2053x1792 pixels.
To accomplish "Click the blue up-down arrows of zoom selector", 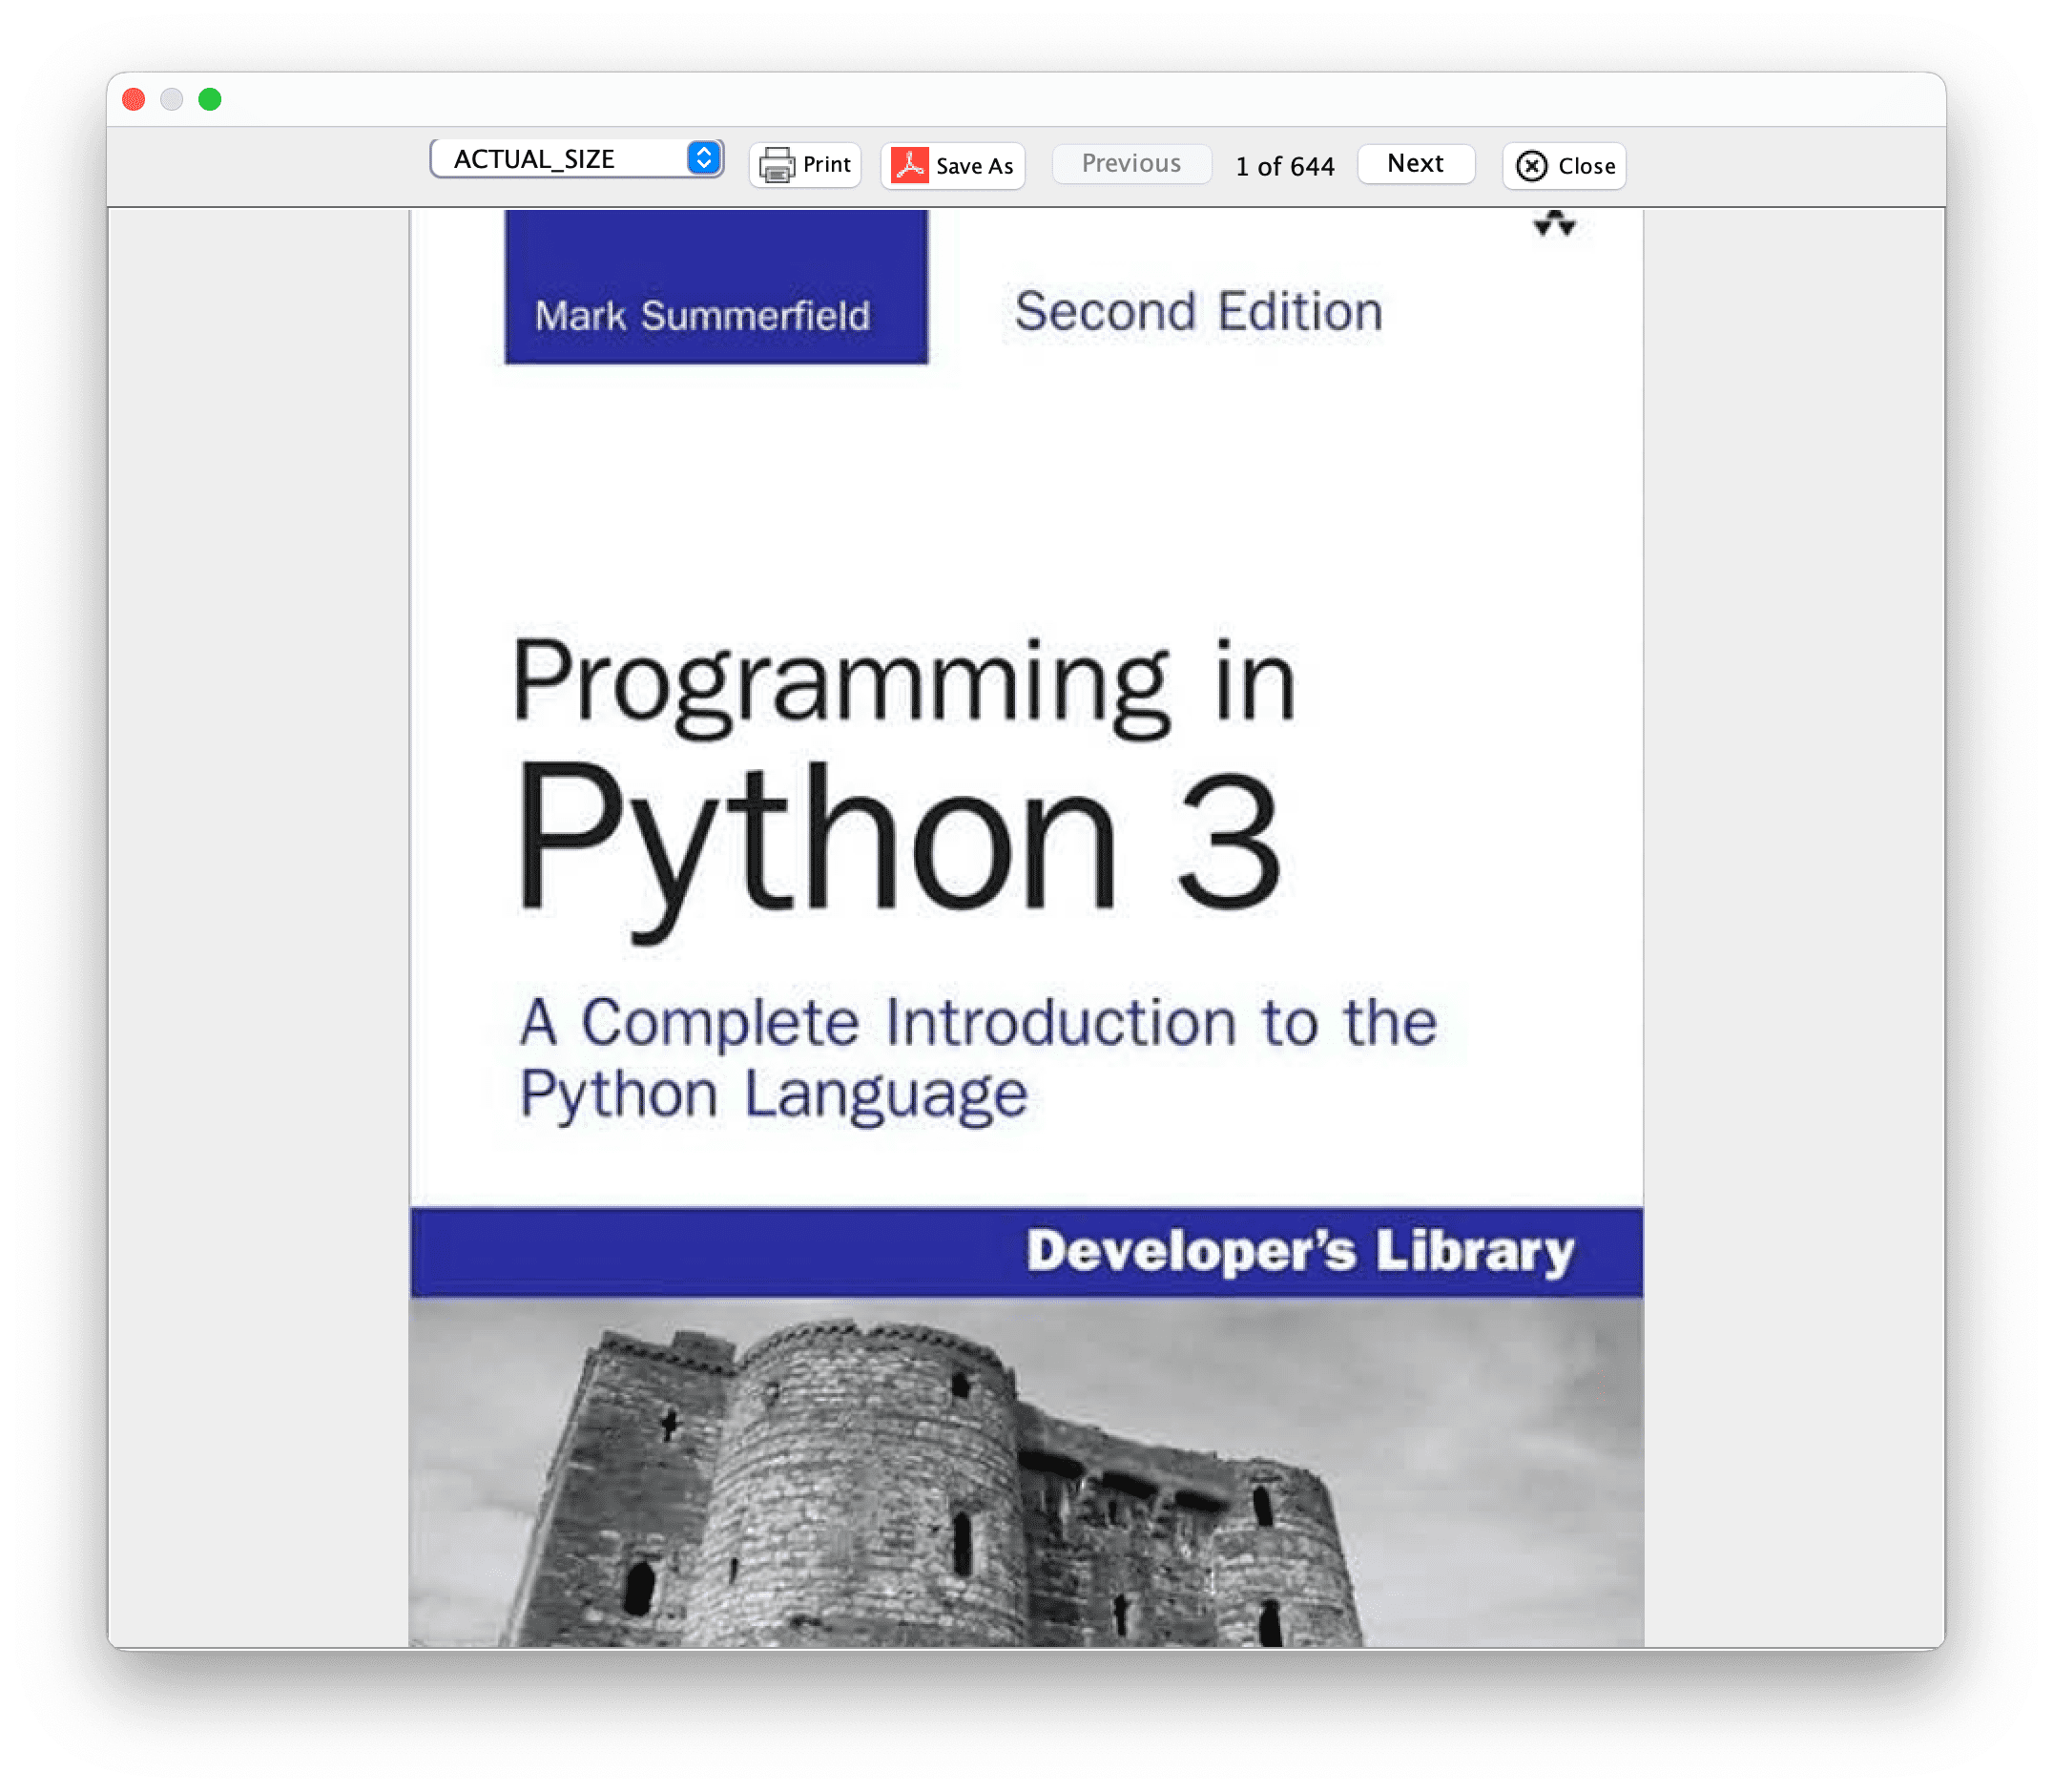I will click(704, 158).
